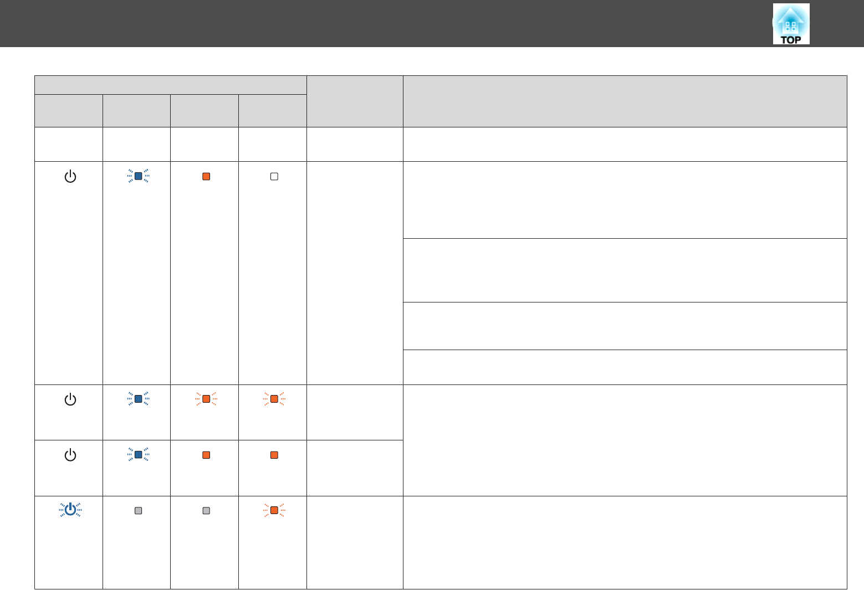Click the second gray indicator in the flashing-power row

tap(206, 511)
